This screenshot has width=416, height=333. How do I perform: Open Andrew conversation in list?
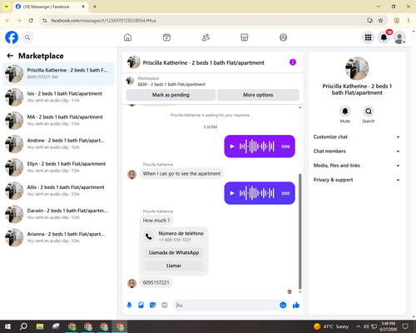click(58, 144)
